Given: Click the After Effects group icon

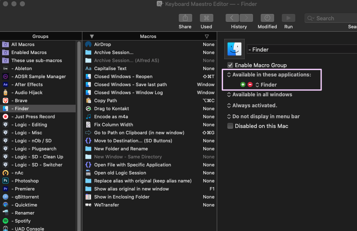Looking at the screenshot, I should pyautogui.click(x=5, y=84).
